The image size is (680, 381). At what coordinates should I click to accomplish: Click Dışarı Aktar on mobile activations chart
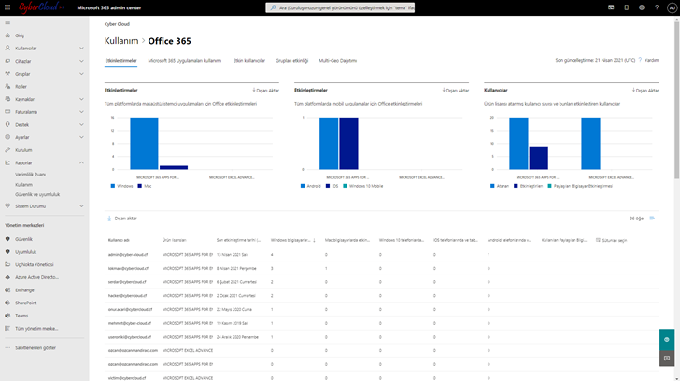pyautogui.click(x=456, y=91)
